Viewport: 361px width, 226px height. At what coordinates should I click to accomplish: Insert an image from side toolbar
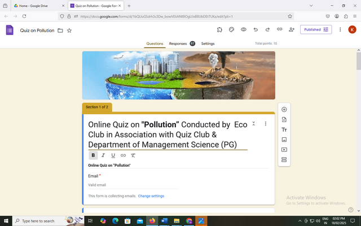[284, 140]
